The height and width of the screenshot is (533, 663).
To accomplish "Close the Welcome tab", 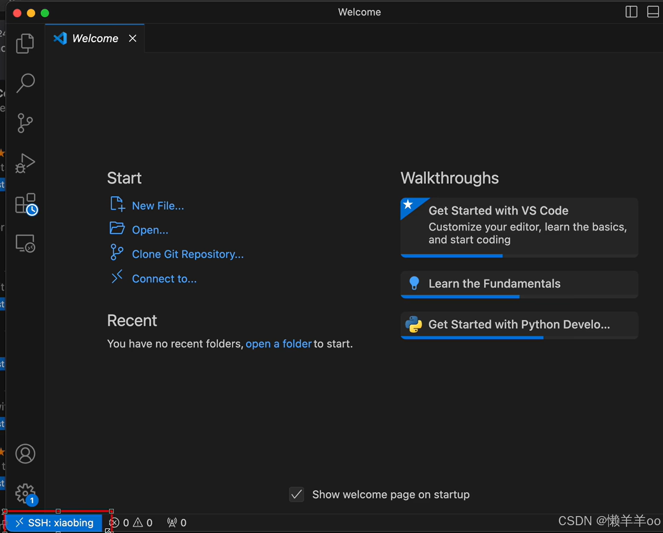I will 133,38.
